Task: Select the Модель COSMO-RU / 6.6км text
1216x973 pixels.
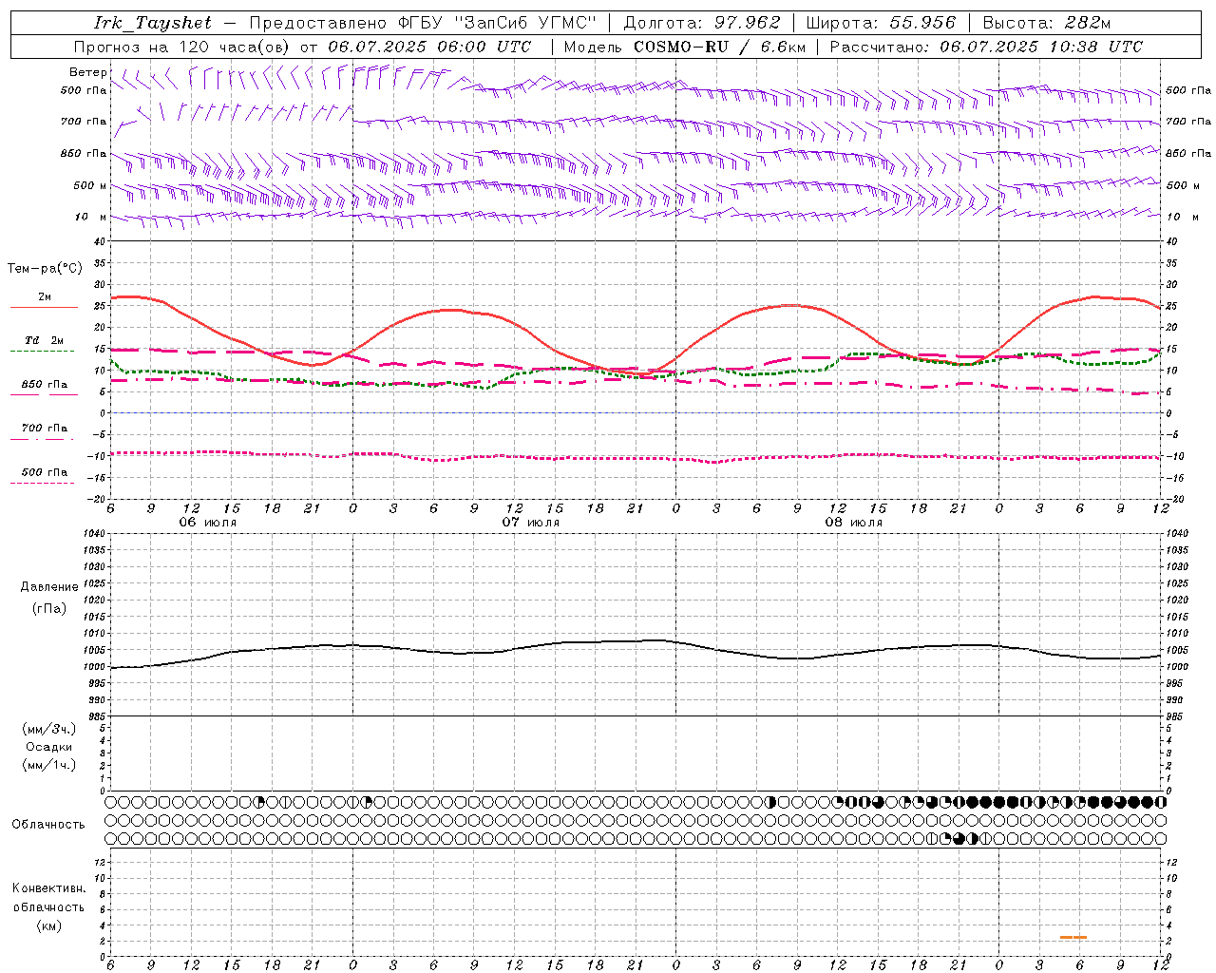Action: [684, 47]
